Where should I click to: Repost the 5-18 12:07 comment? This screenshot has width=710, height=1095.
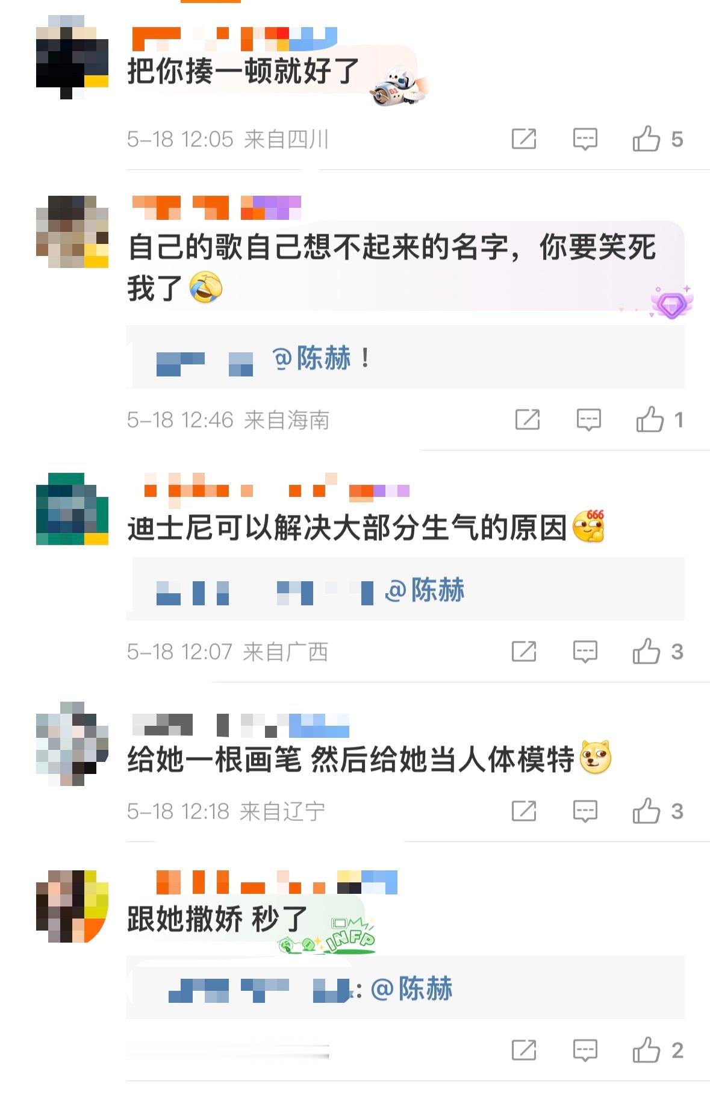click(x=523, y=652)
